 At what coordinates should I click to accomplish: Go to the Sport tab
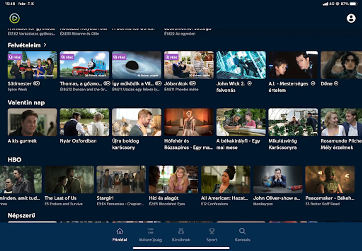click(212, 235)
